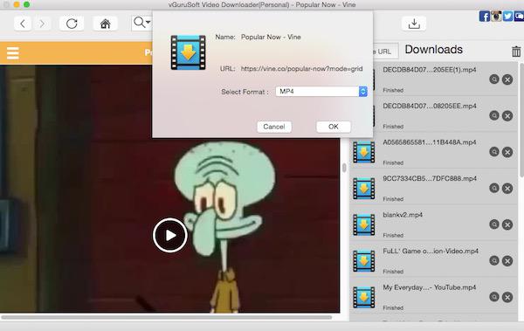Reveal A0565865581...11B448A.mp4 in Finder
This screenshot has width=524, height=331.
[494, 152]
